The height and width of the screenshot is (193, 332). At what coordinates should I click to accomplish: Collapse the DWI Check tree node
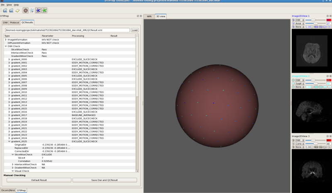[x=6, y=46]
